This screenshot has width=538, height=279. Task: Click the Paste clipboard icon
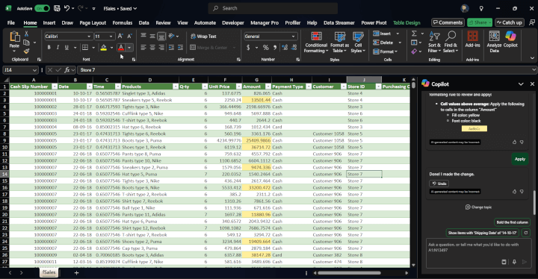pos(14,37)
